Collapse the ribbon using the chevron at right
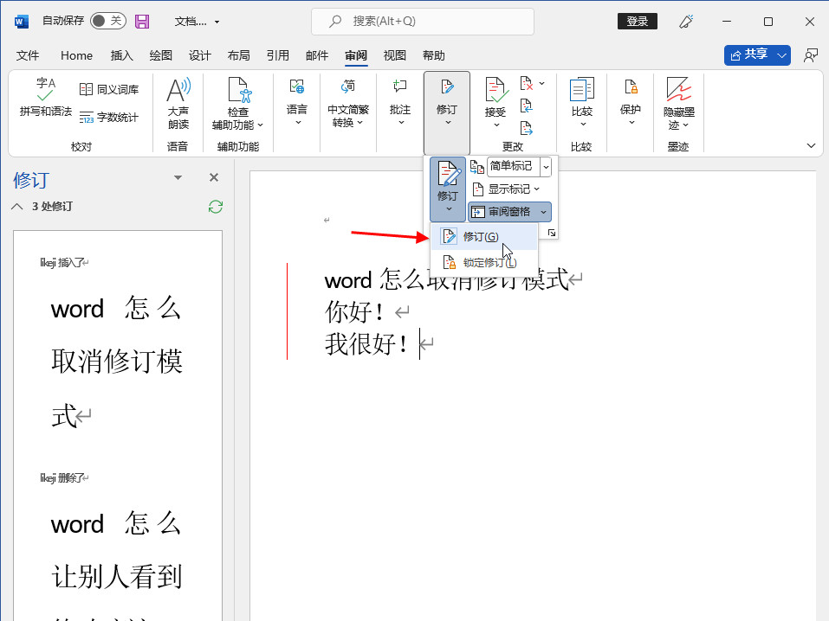 (811, 146)
